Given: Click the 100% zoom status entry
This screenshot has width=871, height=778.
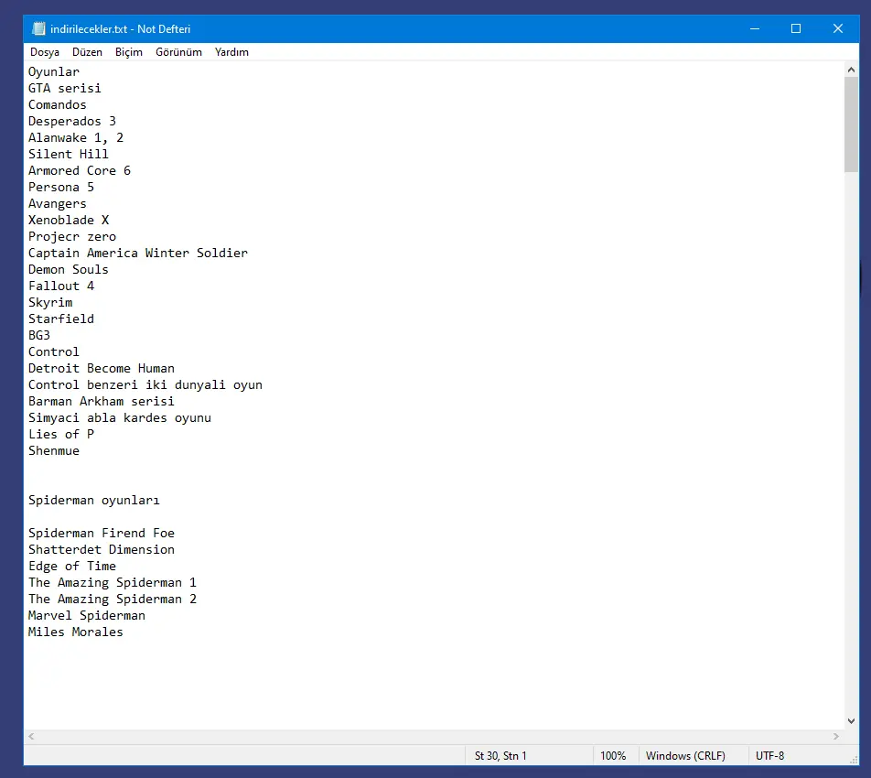Looking at the screenshot, I should tap(613, 756).
